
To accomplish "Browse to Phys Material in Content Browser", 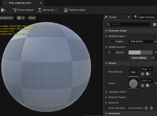I will tap(148, 74).
